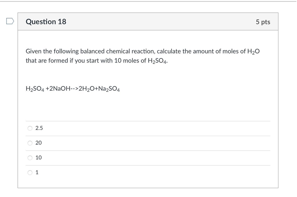Click the word "balanced" in the prompt

coord(92,51)
